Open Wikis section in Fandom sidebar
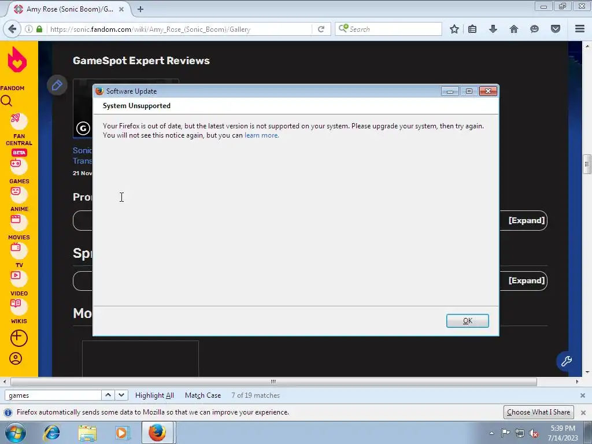The width and height of the screenshot is (592, 444). click(x=19, y=311)
